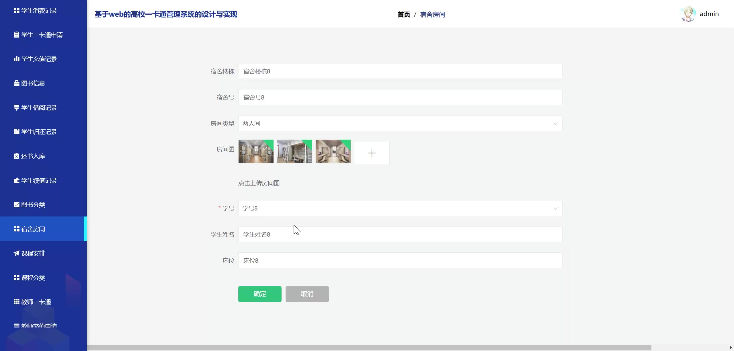Open 课程分类 in the sidebar
This screenshot has width=734, height=351.
coord(33,278)
